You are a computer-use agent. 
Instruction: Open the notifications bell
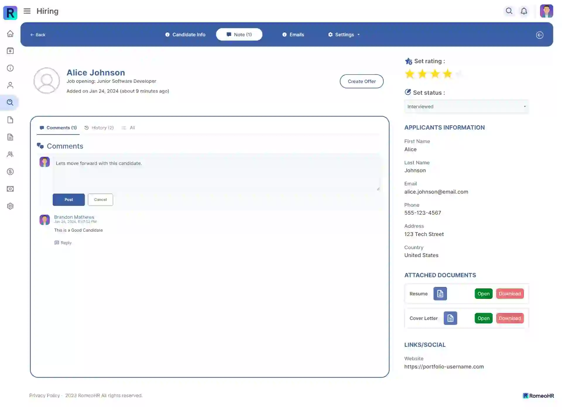click(x=524, y=11)
